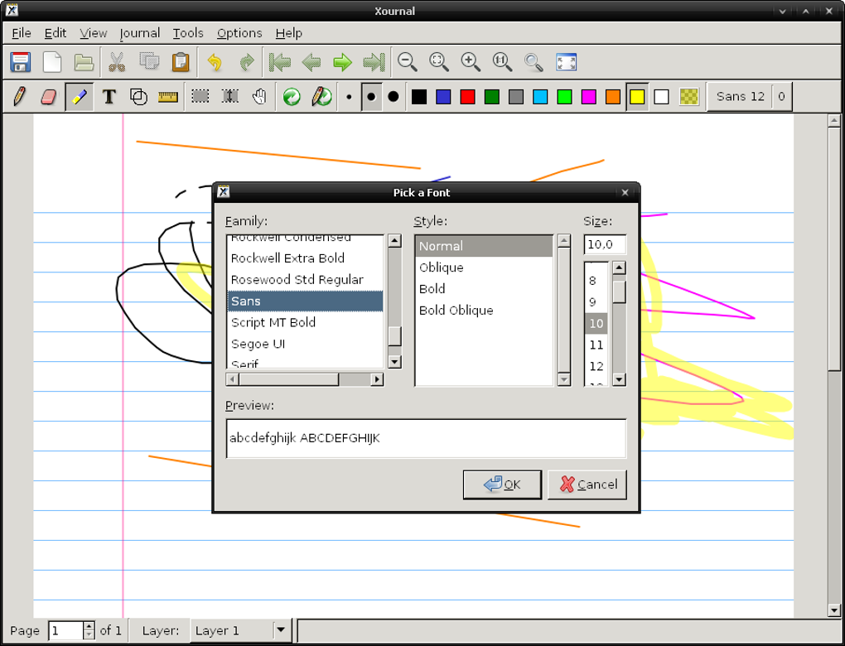Open the Edit menu
This screenshot has width=845, height=646.
pyautogui.click(x=55, y=33)
